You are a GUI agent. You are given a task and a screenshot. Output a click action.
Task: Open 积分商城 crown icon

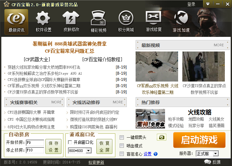coord(126,22)
